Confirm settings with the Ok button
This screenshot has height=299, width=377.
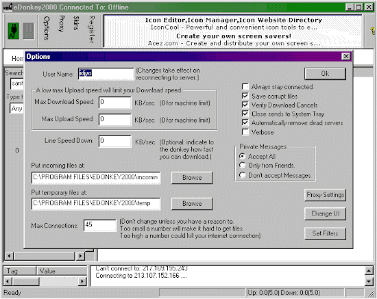325,74
